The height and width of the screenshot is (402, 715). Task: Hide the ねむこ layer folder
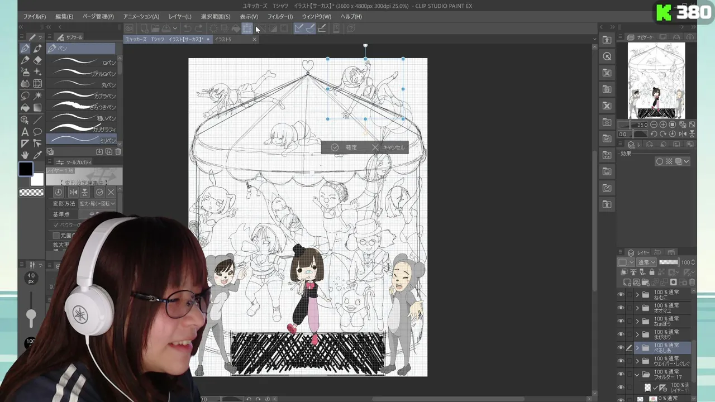tap(621, 295)
